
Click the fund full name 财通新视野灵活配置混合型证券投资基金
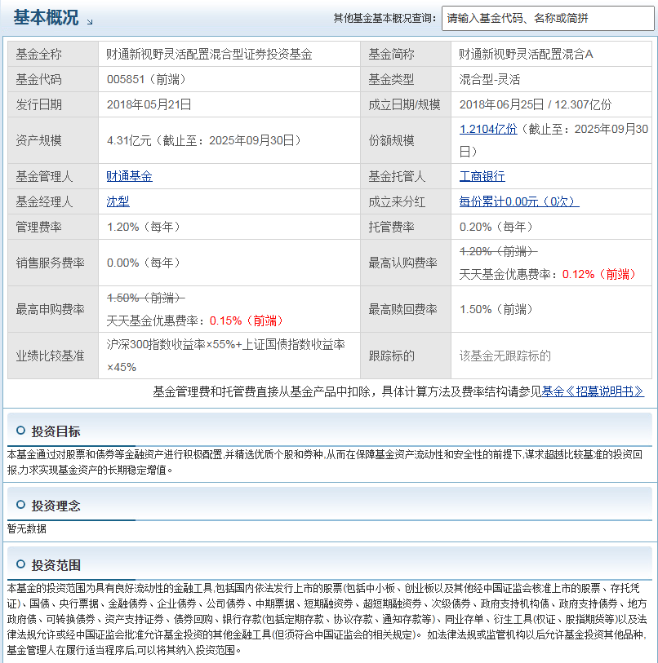(x=209, y=54)
